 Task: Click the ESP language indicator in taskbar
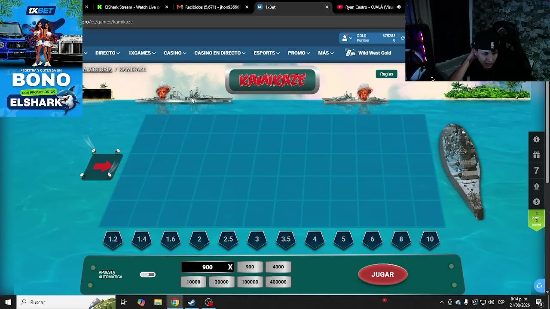tap(501, 302)
